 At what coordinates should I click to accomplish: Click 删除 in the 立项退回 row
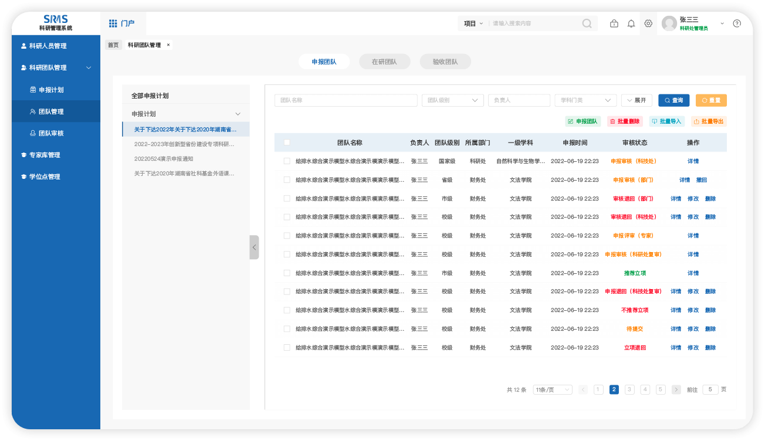[x=710, y=348]
